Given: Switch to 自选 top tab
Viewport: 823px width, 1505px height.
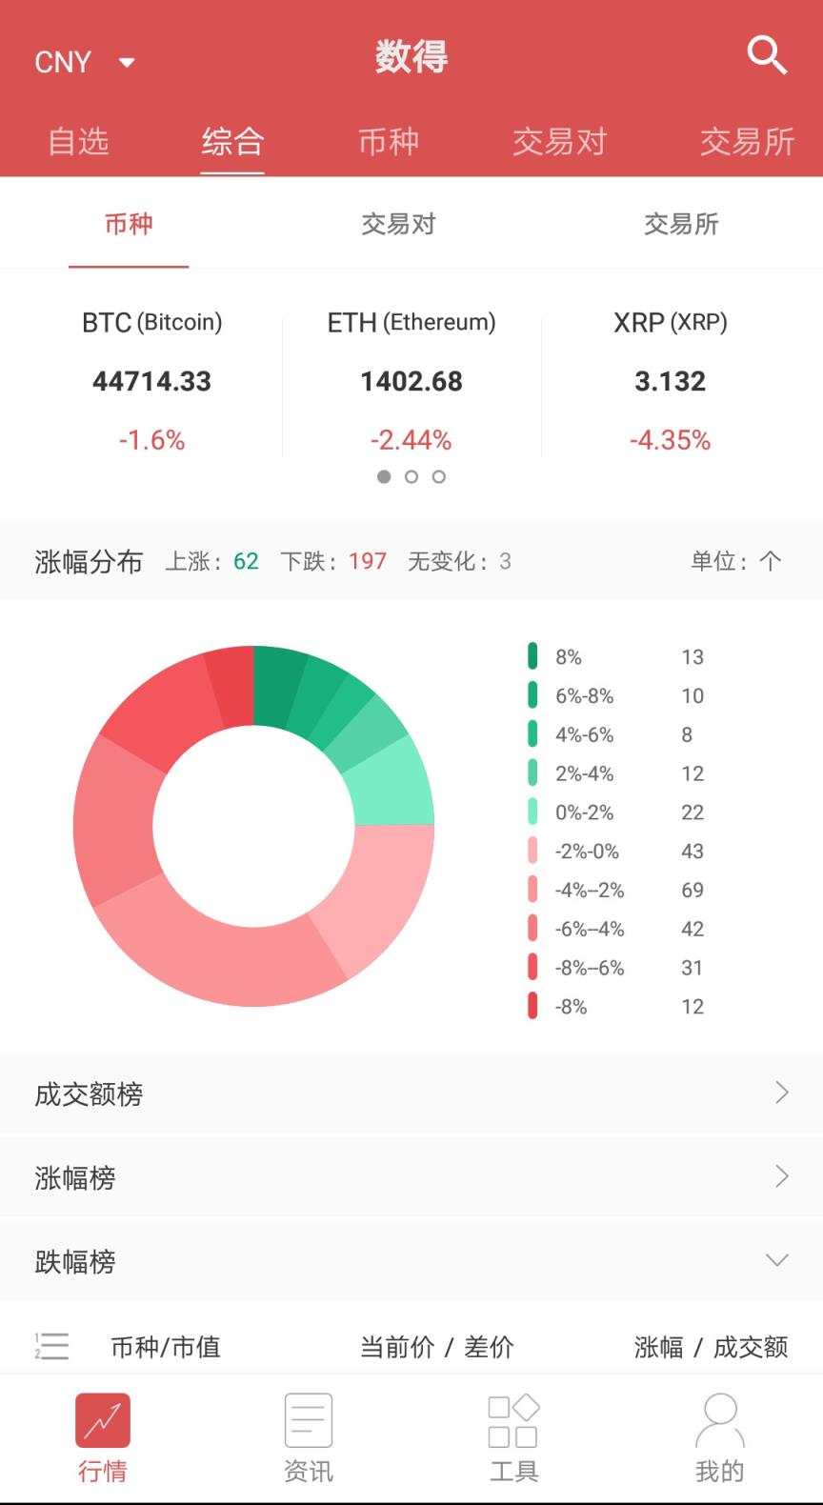Looking at the screenshot, I should [x=78, y=142].
